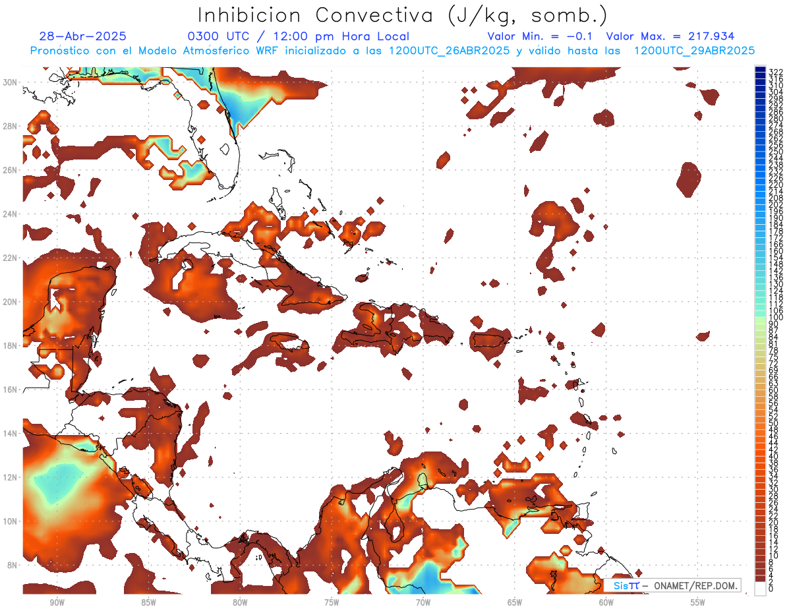This screenshot has width=791, height=611.
Task: Click the 60W longitude label
Action: click(x=606, y=602)
